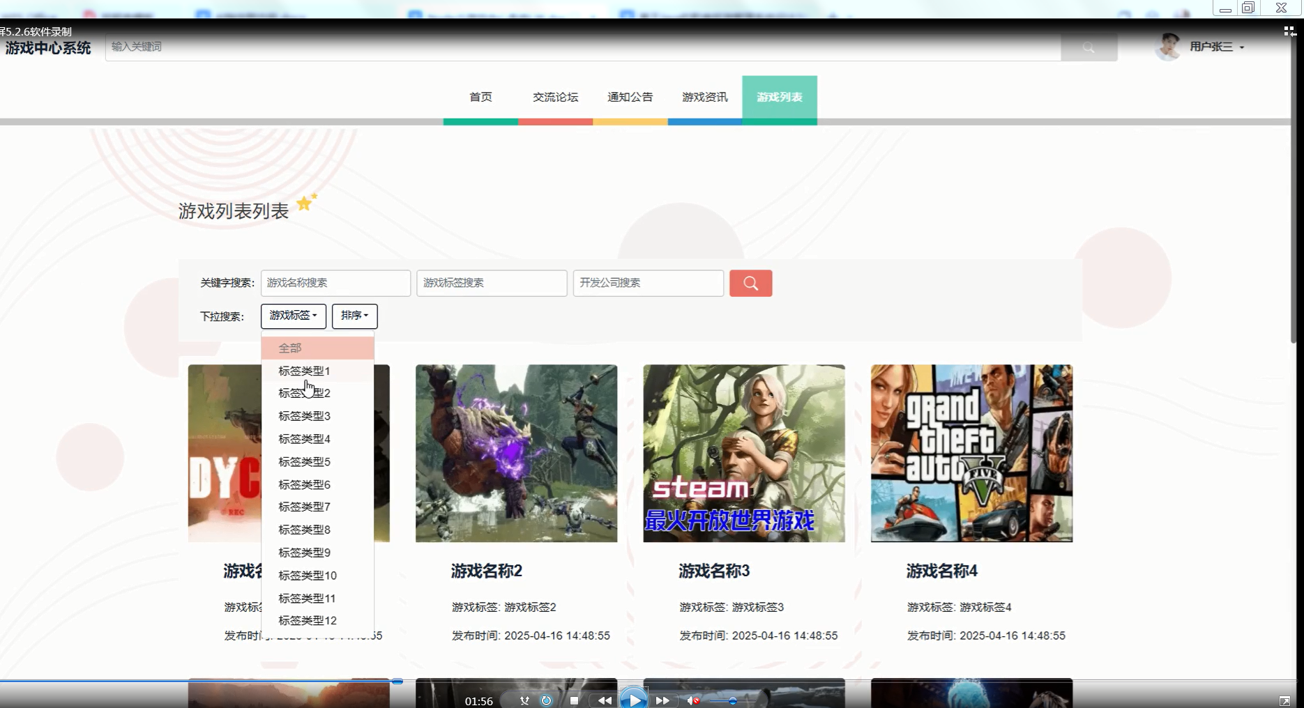Select 标签类型3 option
Viewport: 1304px width, 708px height.
[x=318, y=416]
